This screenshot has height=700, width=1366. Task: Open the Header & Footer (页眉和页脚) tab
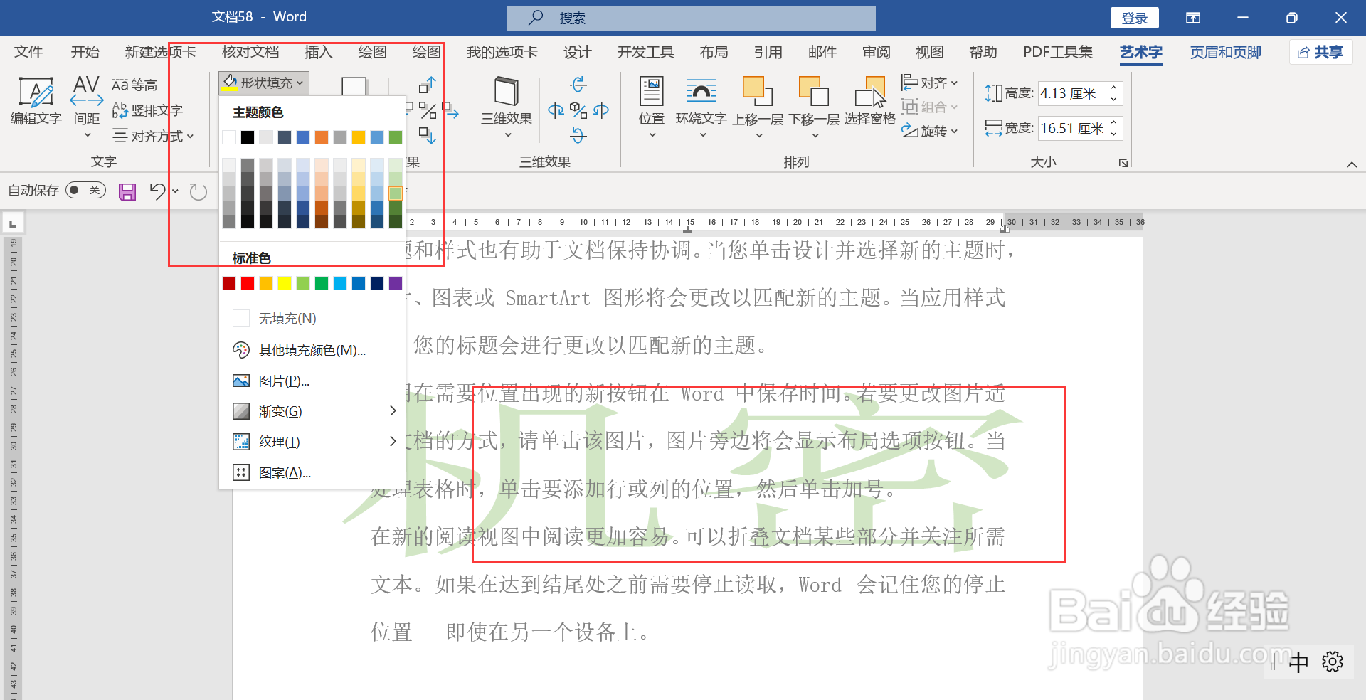coord(1225,52)
